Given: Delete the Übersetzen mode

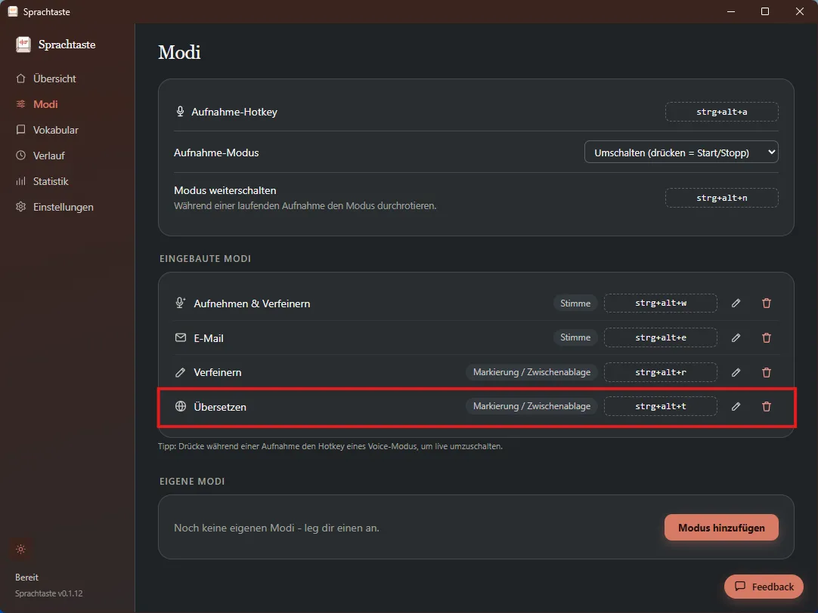Looking at the screenshot, I should coord(767,406).
